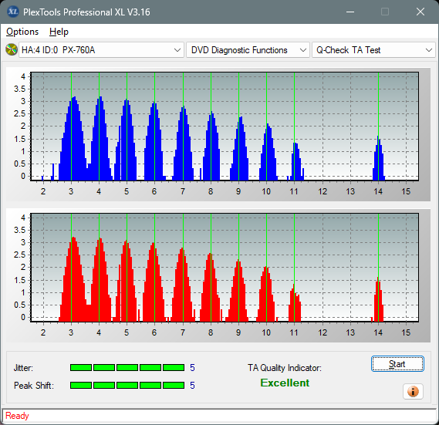The width and height of the screenshot is (439, 425).
Task: Click the Excellent quality indicator text
Action: (x=285, y=383)
